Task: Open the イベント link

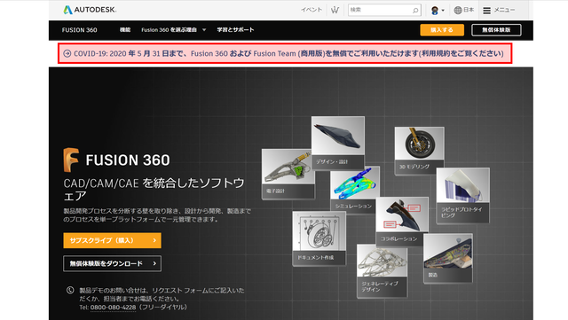Action: (x=312, y=10)
